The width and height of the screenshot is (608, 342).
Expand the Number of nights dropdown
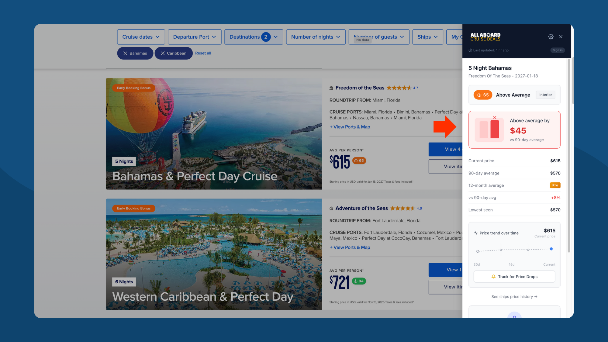(x=316, y=37)
